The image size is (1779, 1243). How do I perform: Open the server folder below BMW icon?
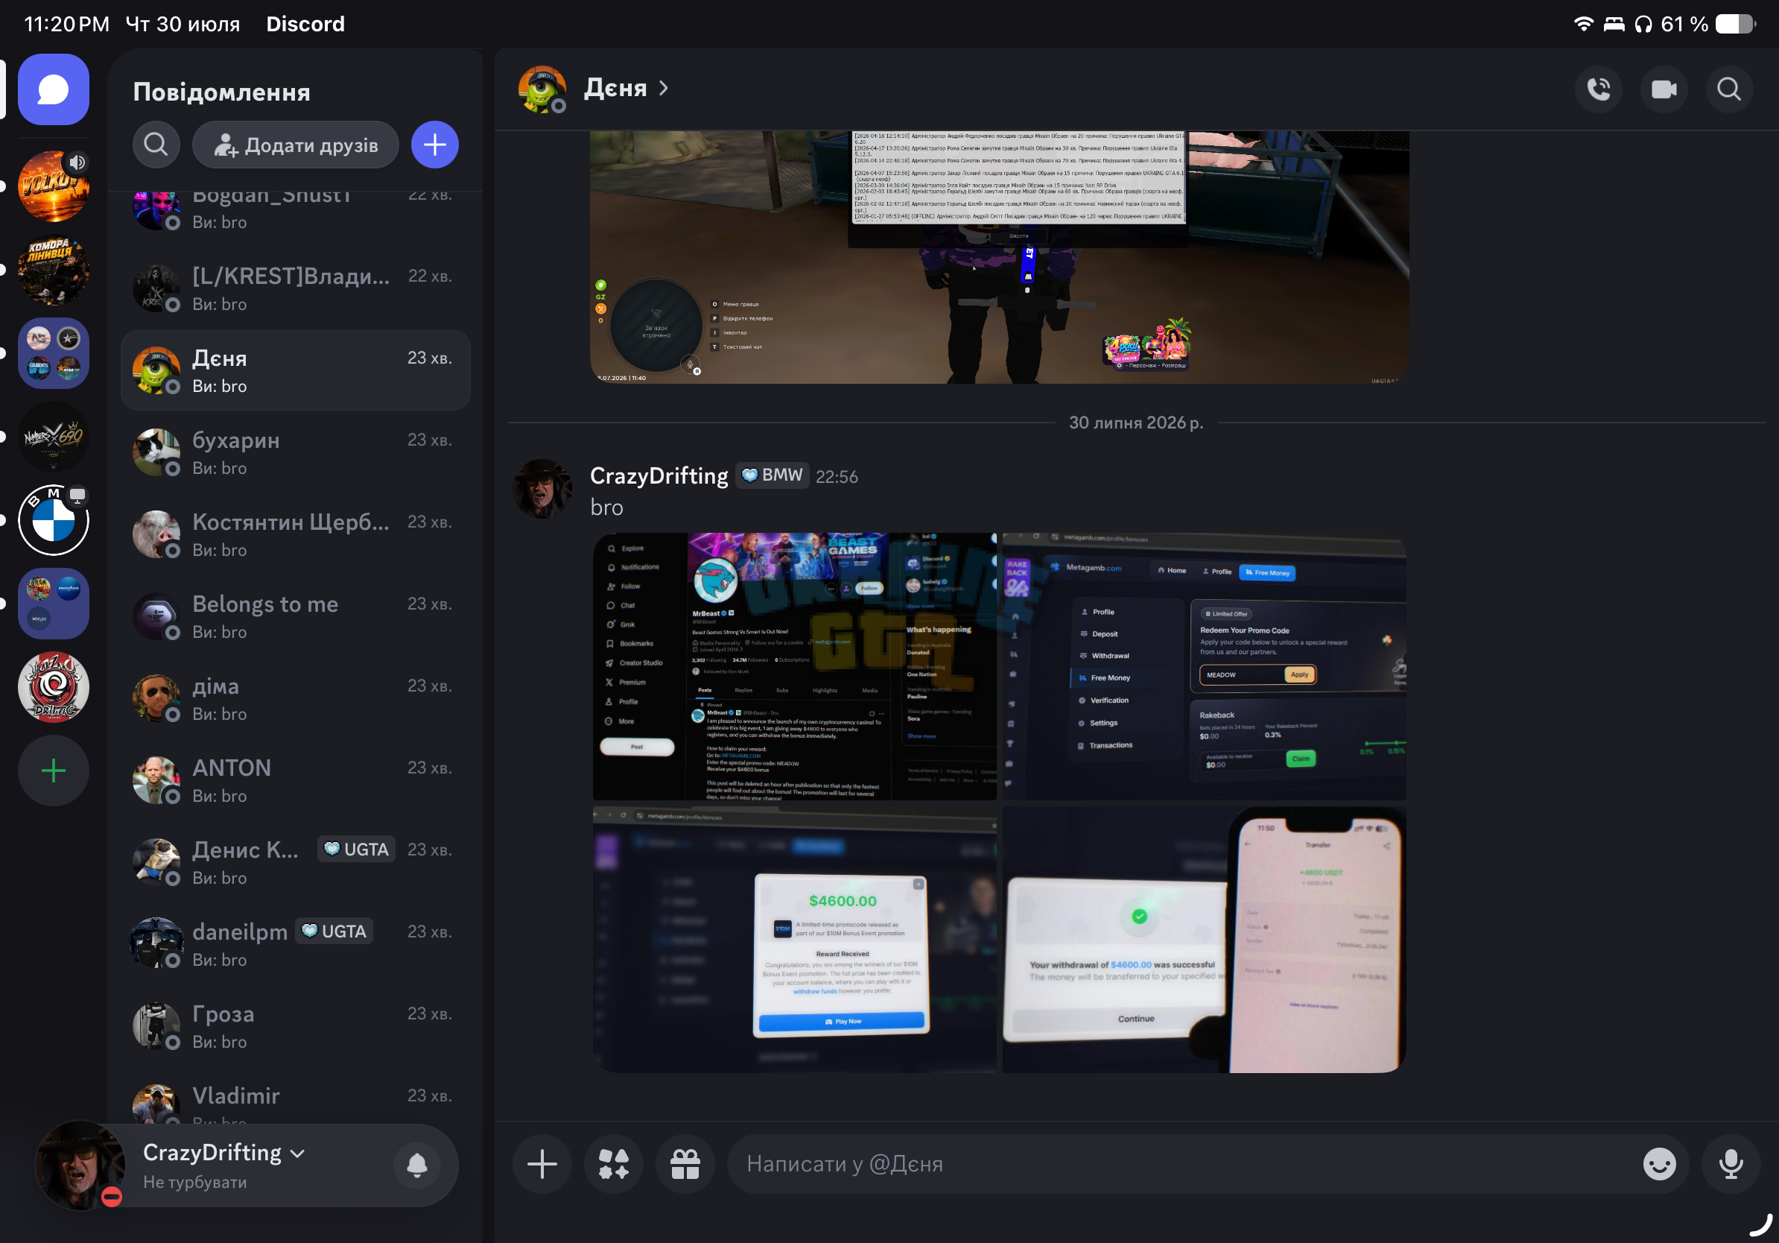click(x=54, y=604)
